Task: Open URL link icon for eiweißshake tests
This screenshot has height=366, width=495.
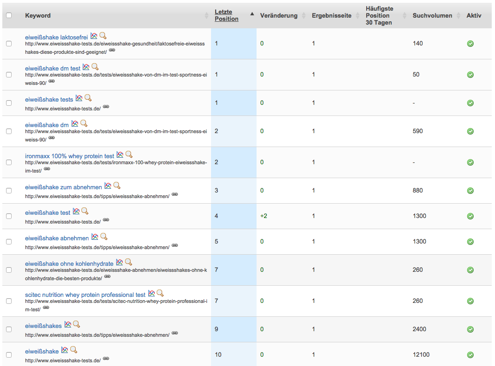Action: tap(106, 107)
